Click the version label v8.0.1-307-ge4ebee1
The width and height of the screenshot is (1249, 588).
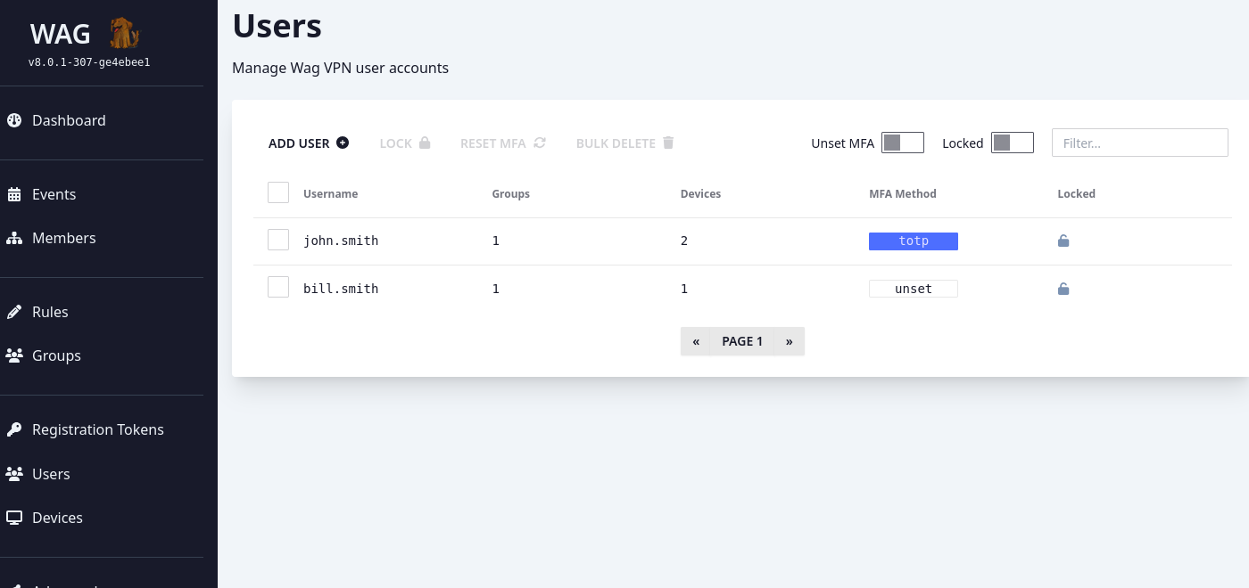pyautogui.click(x=89, y=62)
